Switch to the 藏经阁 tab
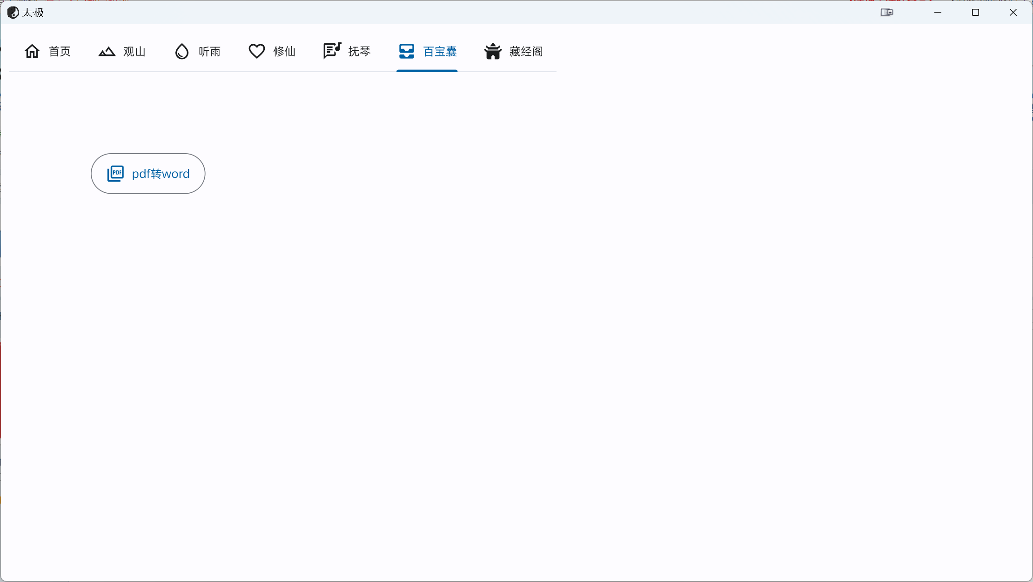This screenshot has height=582, width=1033. pos(526,52)
